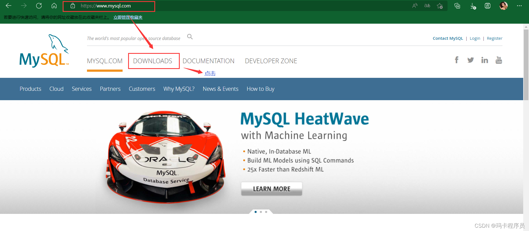The width and height of the screenshot is (529, 231).
Task: Open the News & Events menu item
Action: [221, 89]
